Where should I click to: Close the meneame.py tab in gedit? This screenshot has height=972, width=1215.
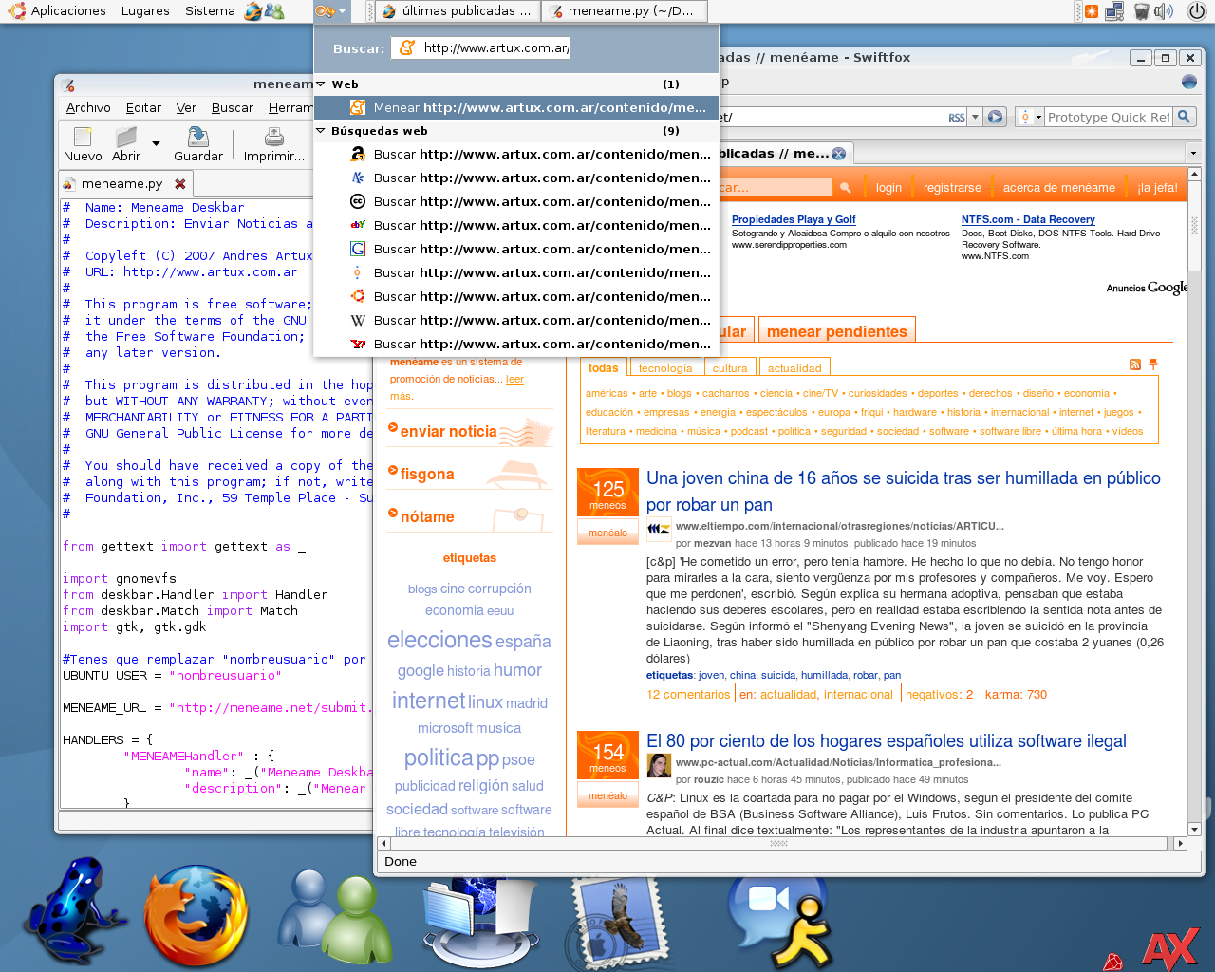tap(179, 183)
